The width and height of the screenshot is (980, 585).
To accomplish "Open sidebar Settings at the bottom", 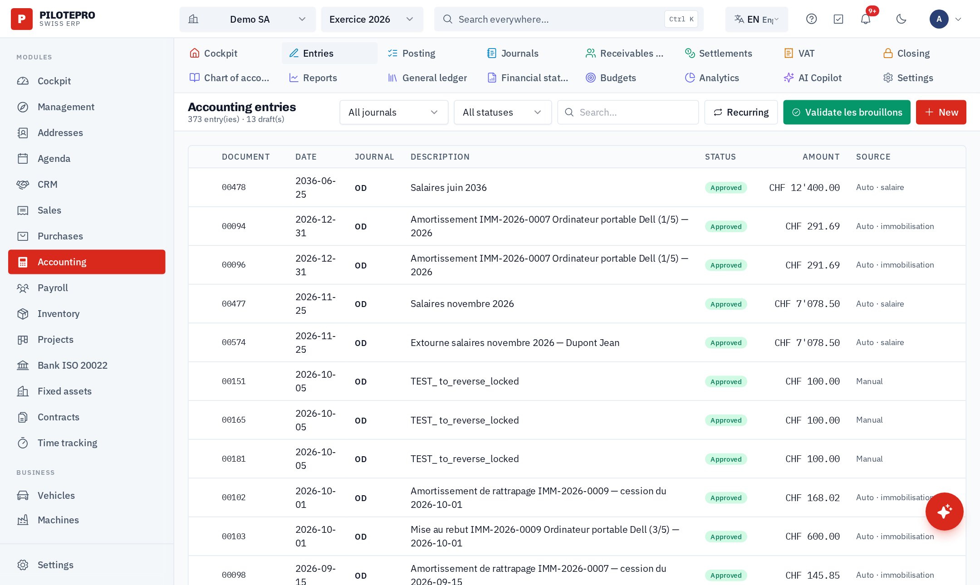I will (87, 565).
